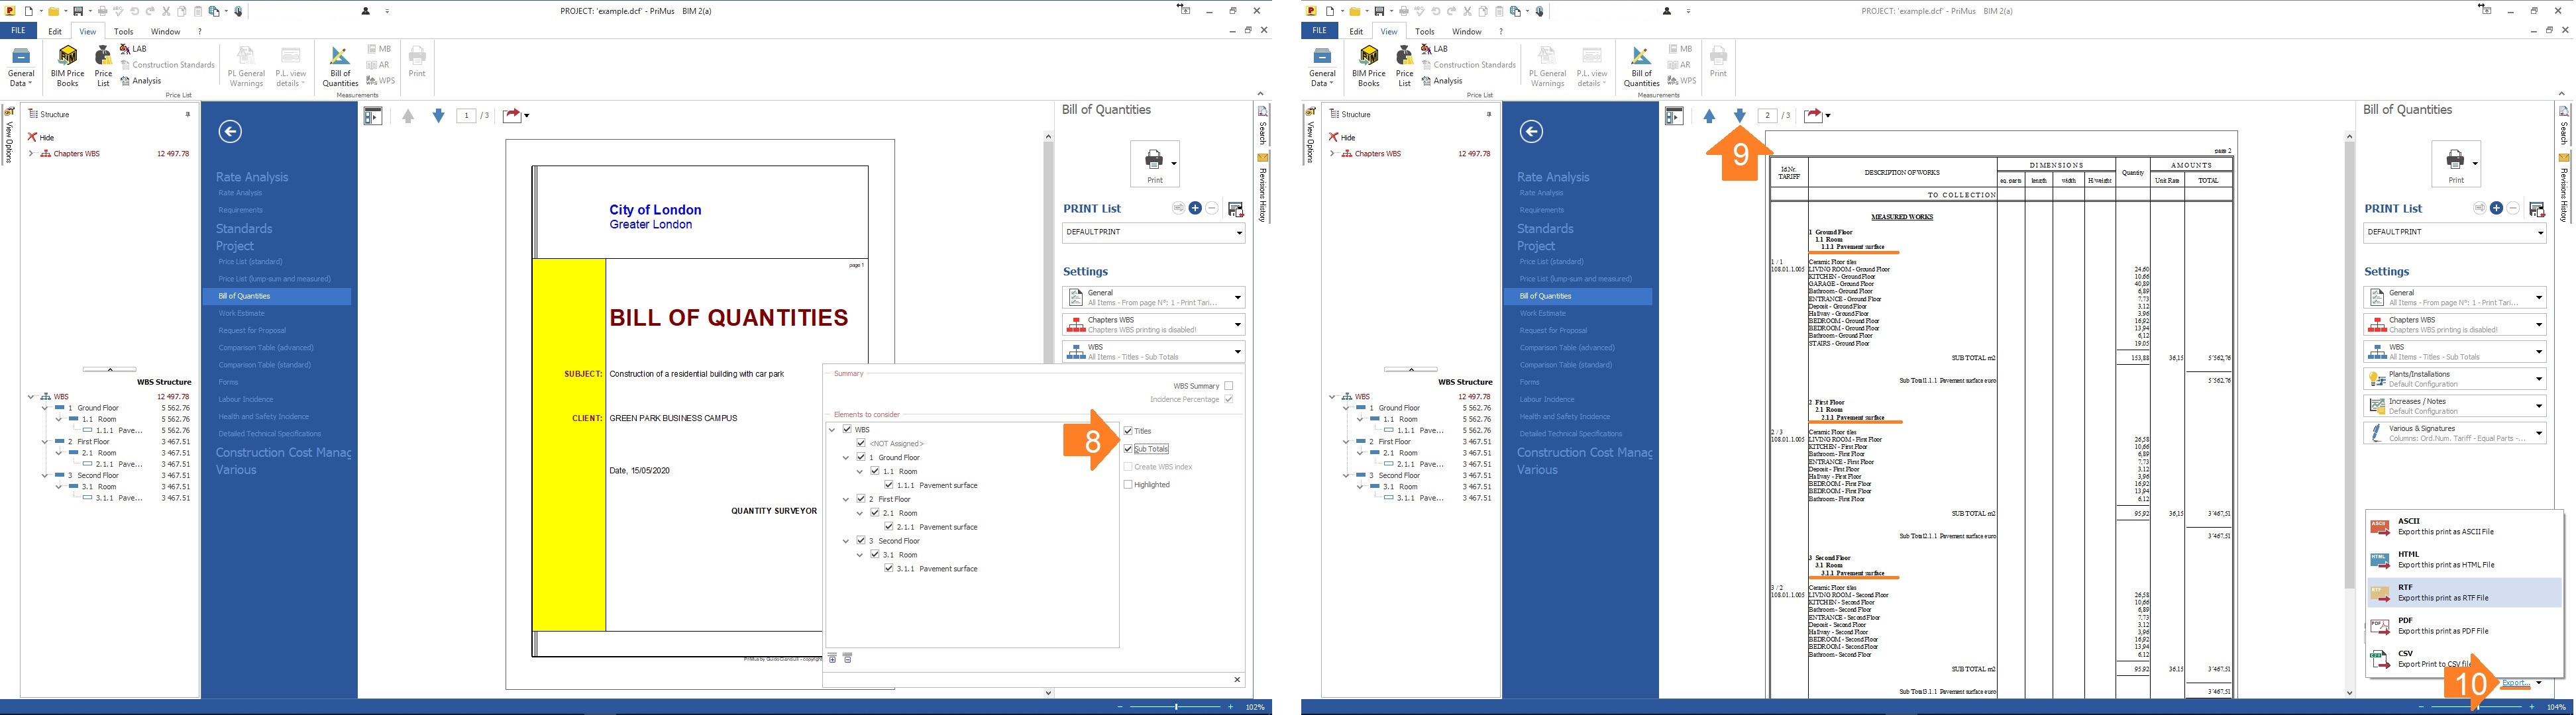Click collapse-all icon below elements tree in left window
The image size is (2576, 715).
pos(847,658)
